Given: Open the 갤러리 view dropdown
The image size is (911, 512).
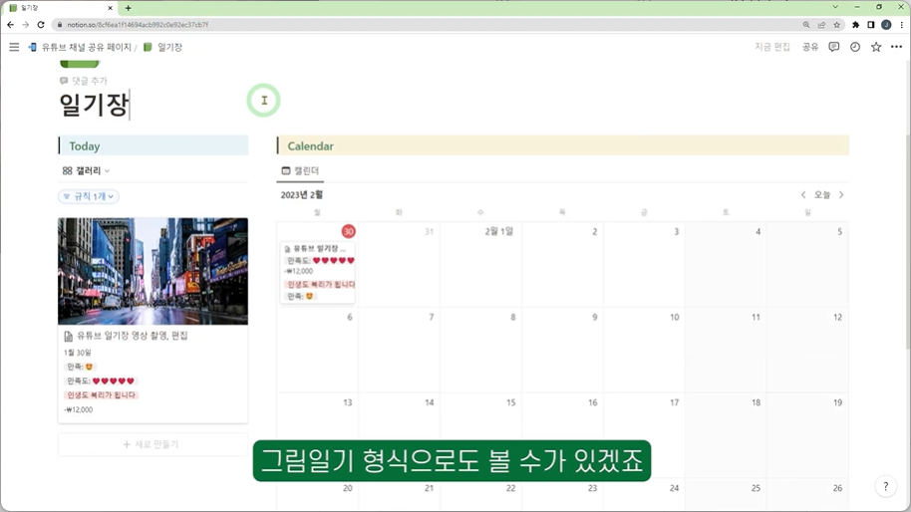Looking at the screenshot, I should tap(86, 170).
